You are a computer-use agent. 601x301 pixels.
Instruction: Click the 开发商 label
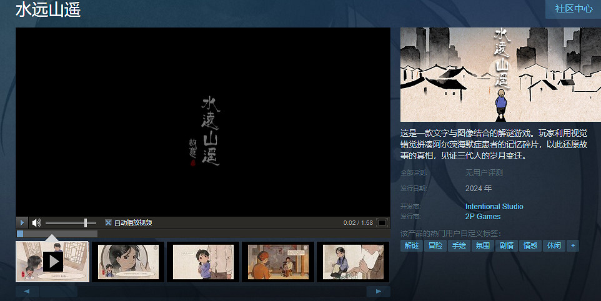(410, 207)
